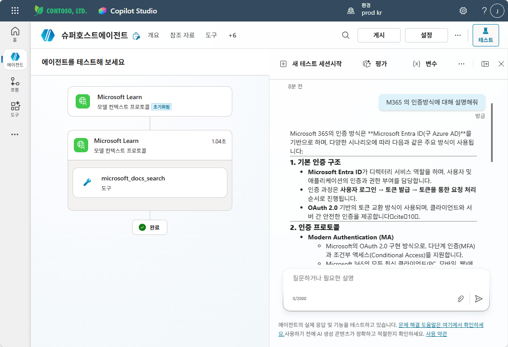Select 에이전트 in the left sidebar
508x347 pixels.
[x=15, y=59]
